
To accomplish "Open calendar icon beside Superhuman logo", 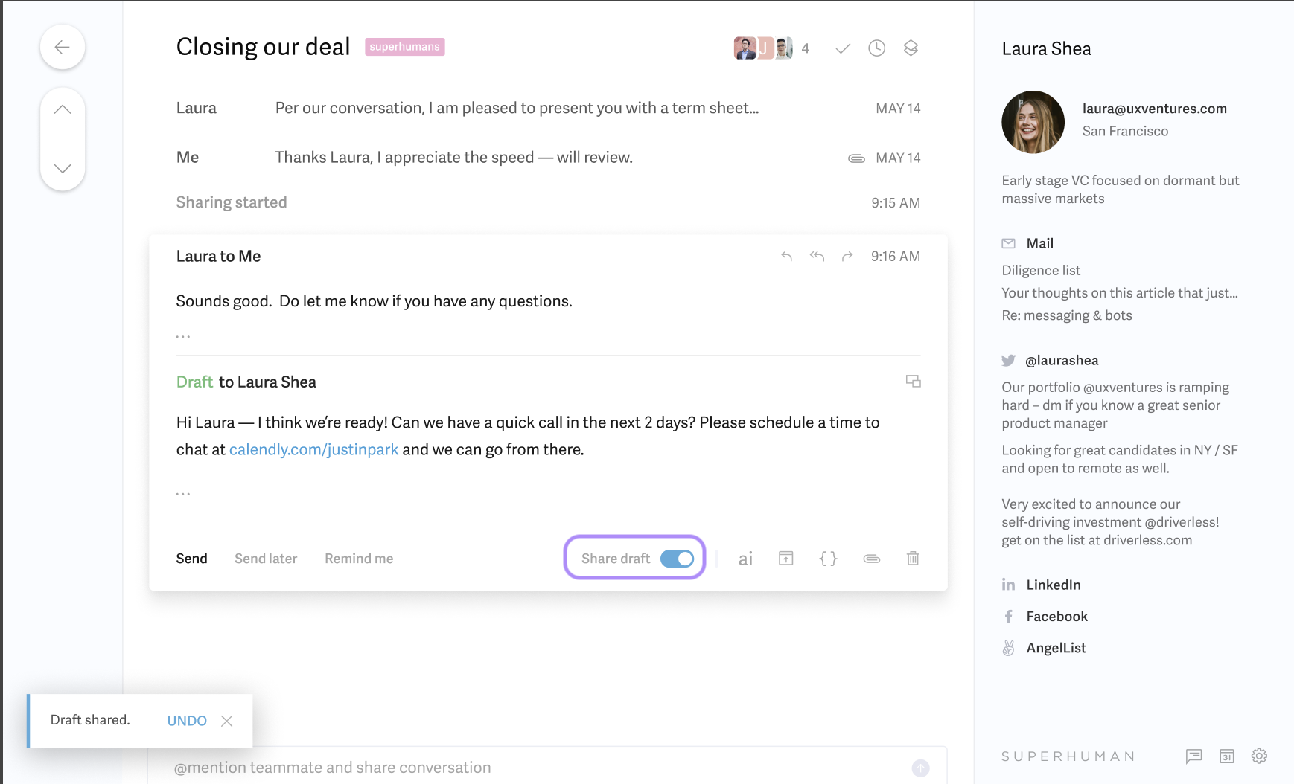I will (x=1227, y=756).
